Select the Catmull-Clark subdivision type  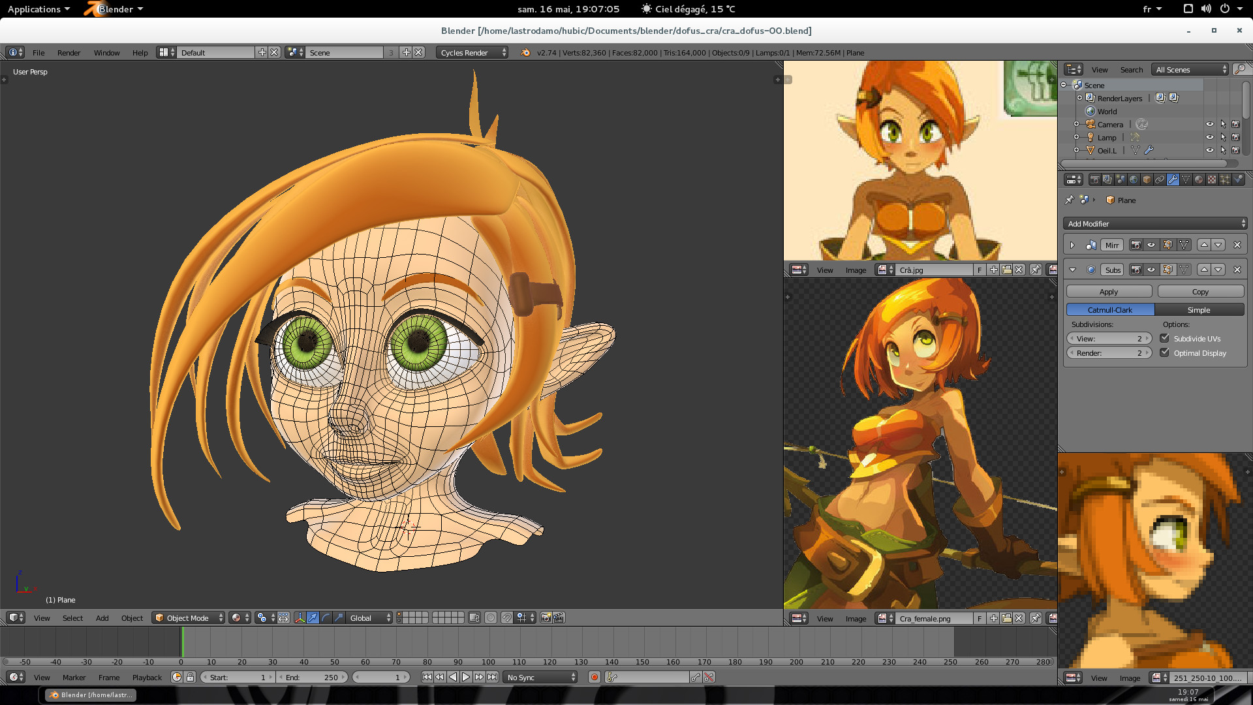pyautogui.click(x=1110, y=309)
